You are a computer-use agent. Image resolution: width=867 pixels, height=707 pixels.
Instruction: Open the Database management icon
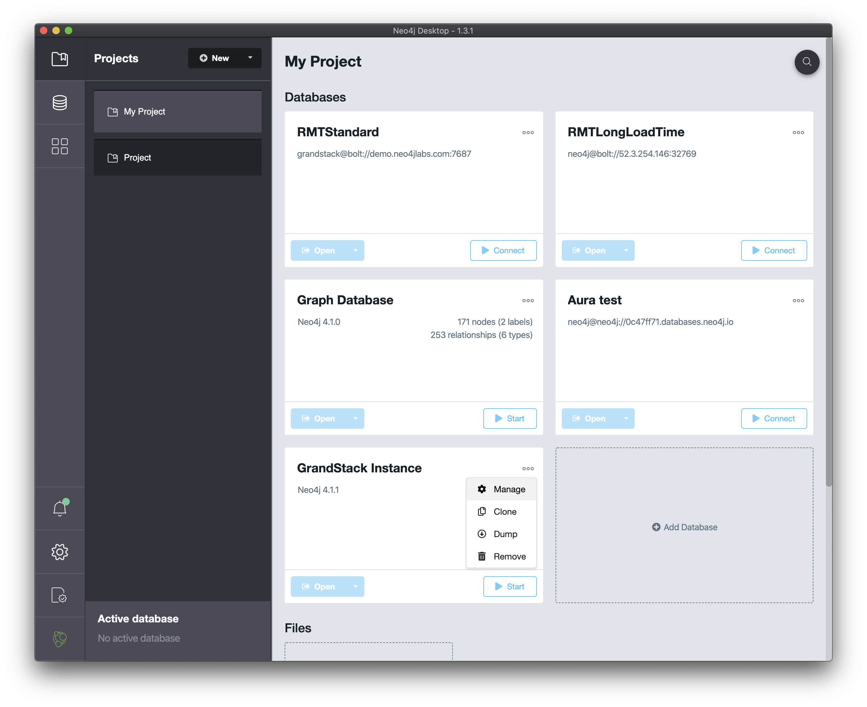(60, 102)
